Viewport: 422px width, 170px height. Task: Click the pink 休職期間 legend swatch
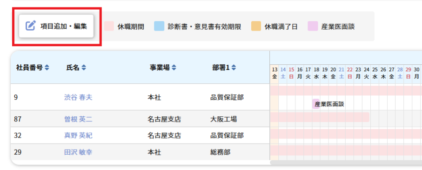coord(109,26)
